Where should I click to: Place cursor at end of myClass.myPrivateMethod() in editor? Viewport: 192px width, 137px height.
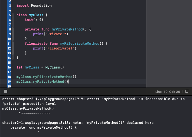[68, 82]
